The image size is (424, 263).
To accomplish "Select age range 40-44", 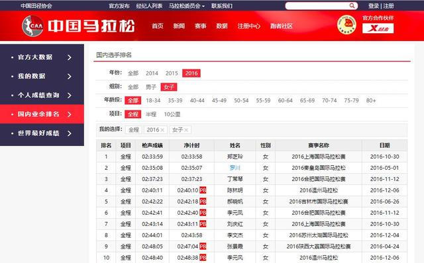I will pos(197,100).
